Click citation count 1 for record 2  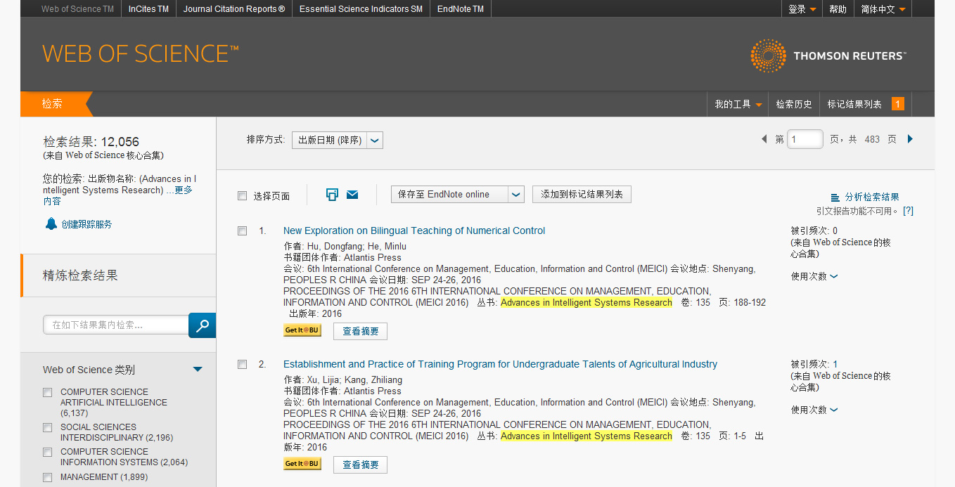coord(835,364)
